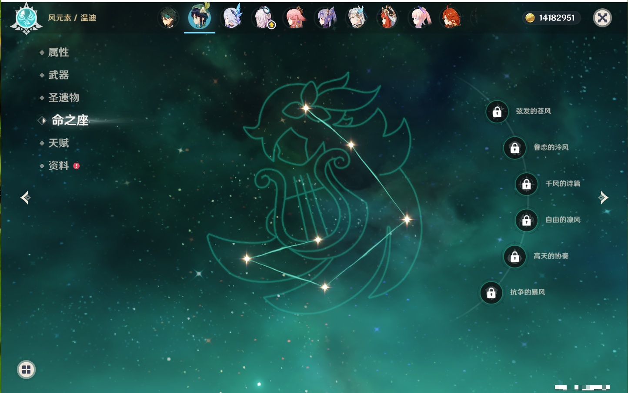Select Yae Miko's pink-haired portrait

pyautogui.click(x=295, y=18)
